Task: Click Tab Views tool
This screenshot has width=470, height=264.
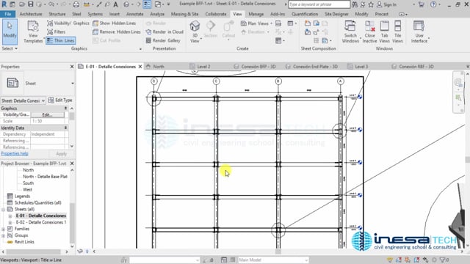Action: [384, 32]
